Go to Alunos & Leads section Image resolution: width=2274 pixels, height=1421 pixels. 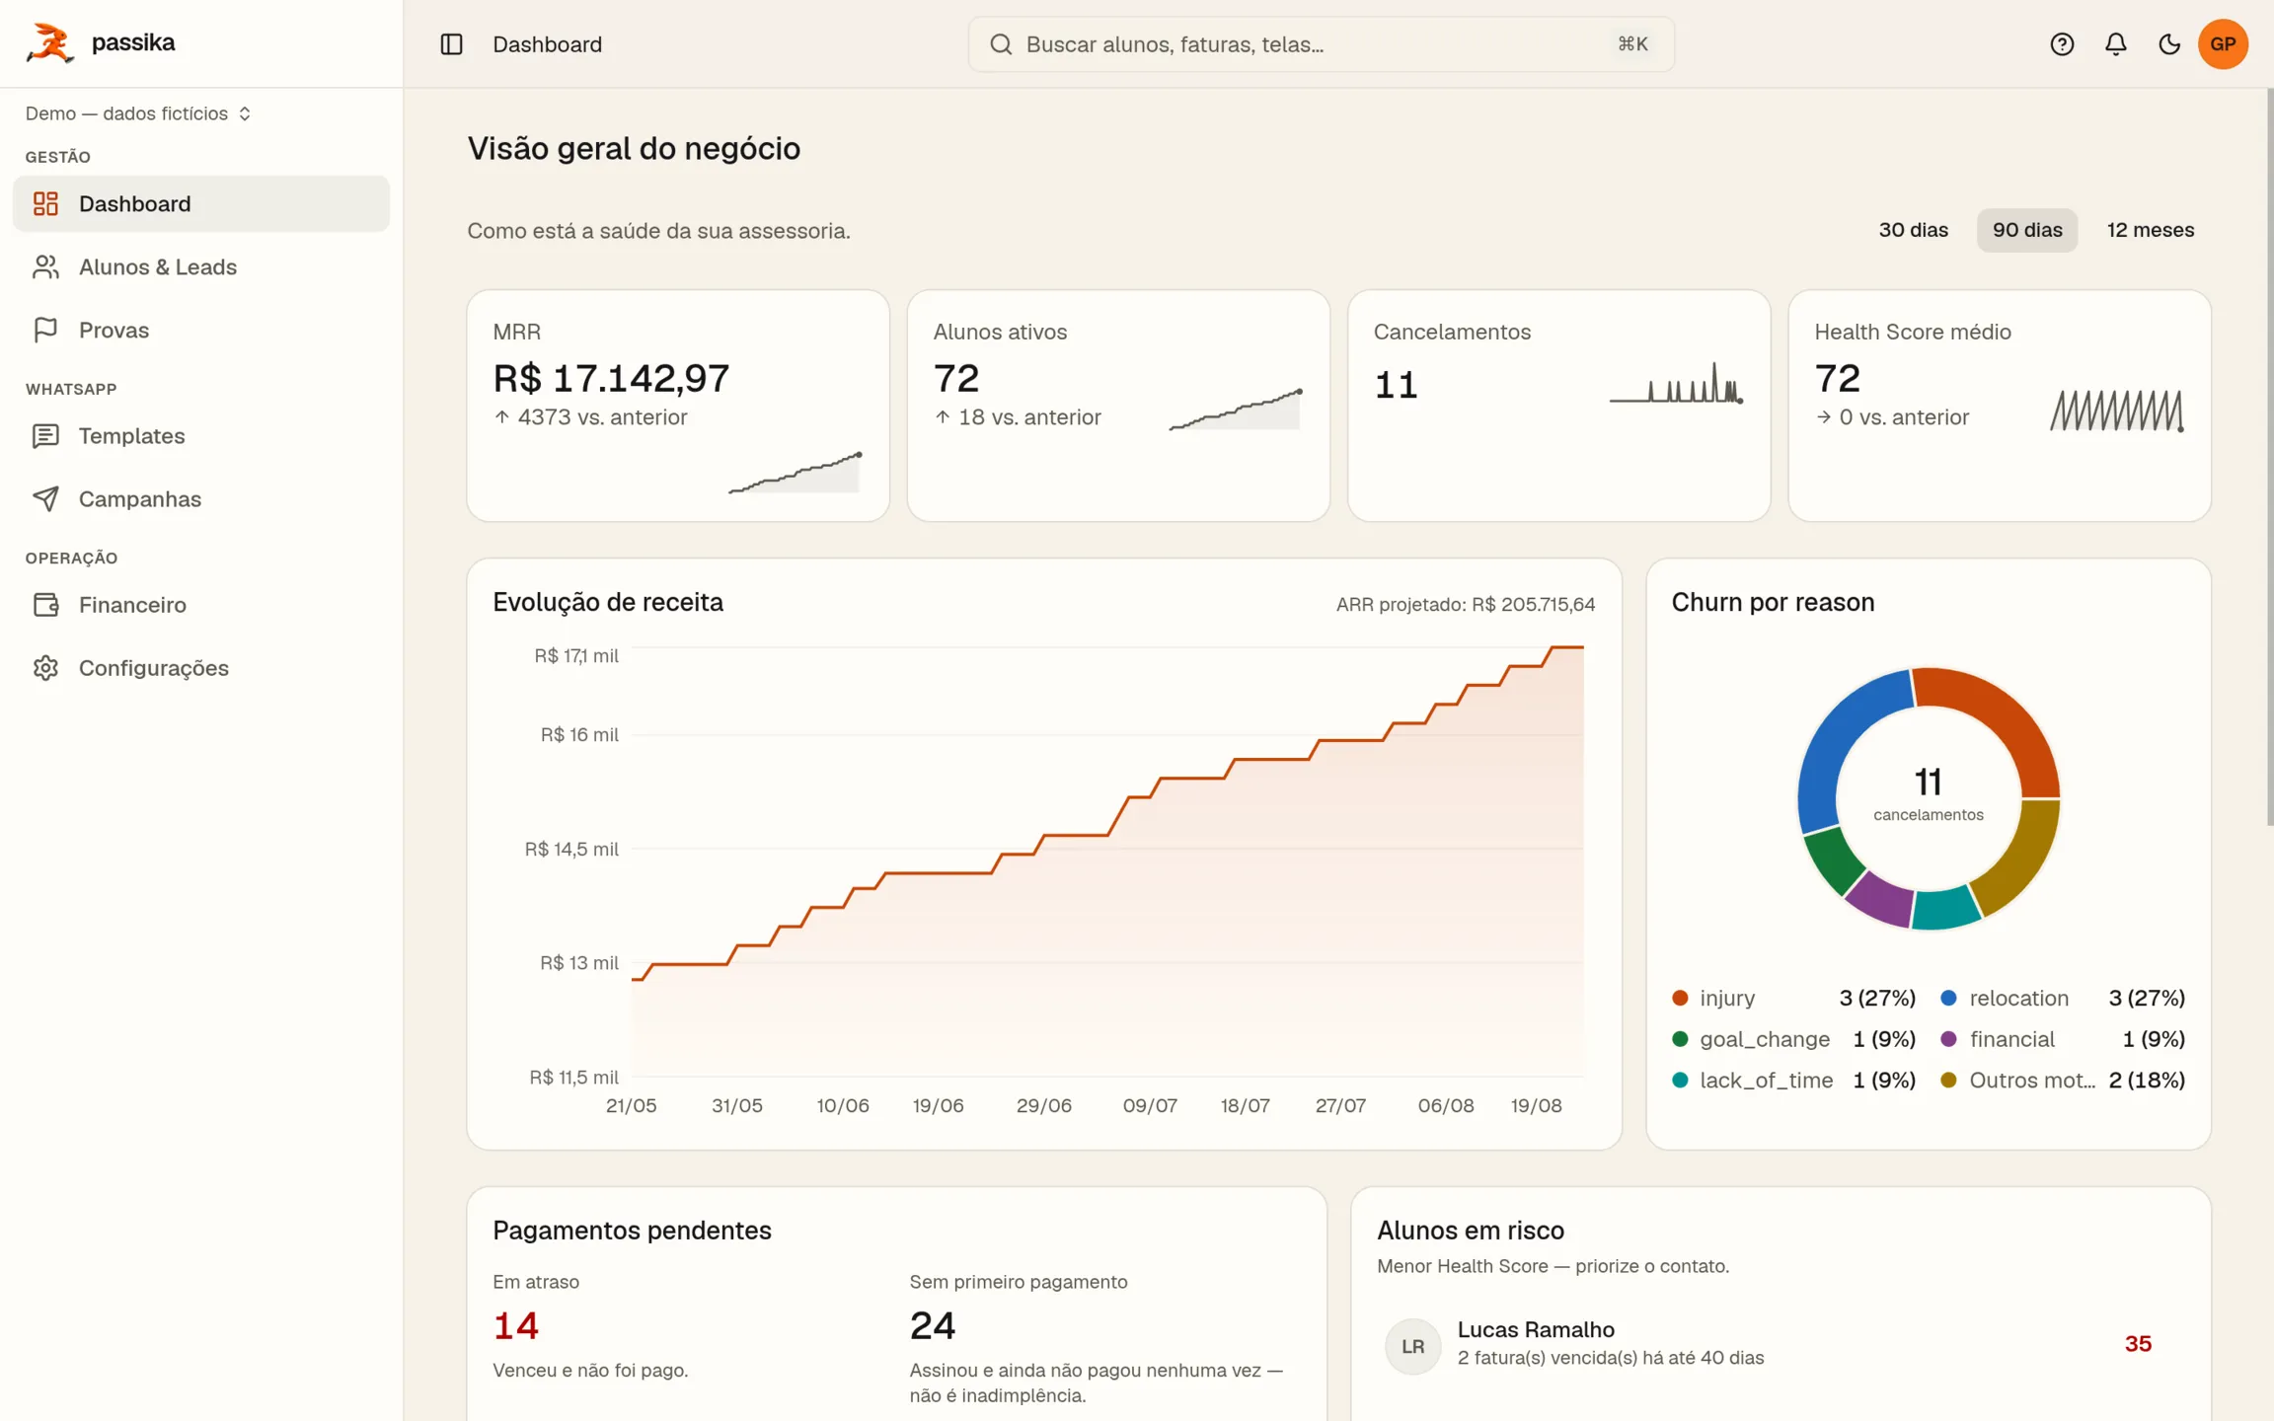pos(201,266)
